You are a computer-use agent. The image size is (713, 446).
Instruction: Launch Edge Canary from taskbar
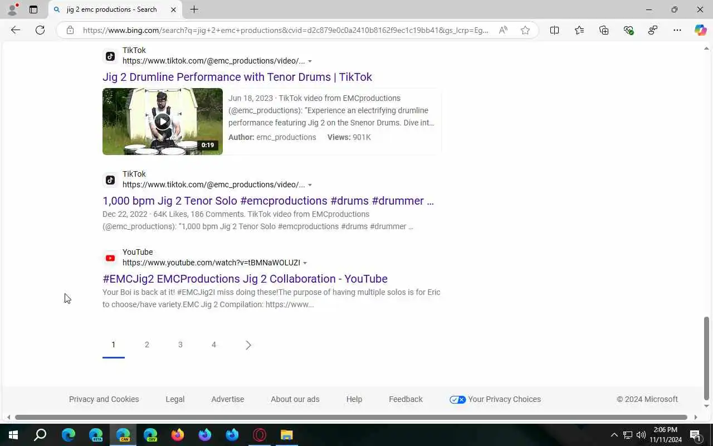123,435
